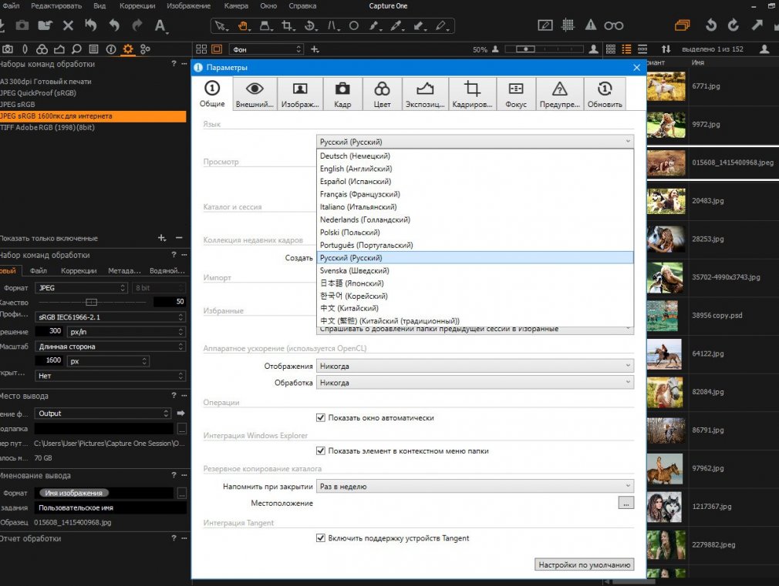This screenshot has height=586, width=779.
Task: Open the language combo box showing Русский
Action: point(475,142)
